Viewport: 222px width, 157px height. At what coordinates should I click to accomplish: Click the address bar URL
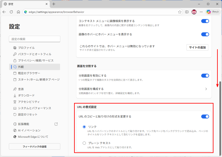coord(56,12)
